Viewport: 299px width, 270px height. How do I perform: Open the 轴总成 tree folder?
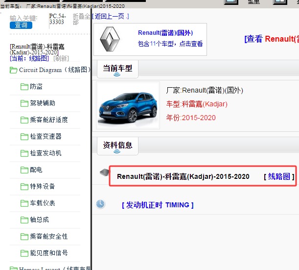click(39, 220)
